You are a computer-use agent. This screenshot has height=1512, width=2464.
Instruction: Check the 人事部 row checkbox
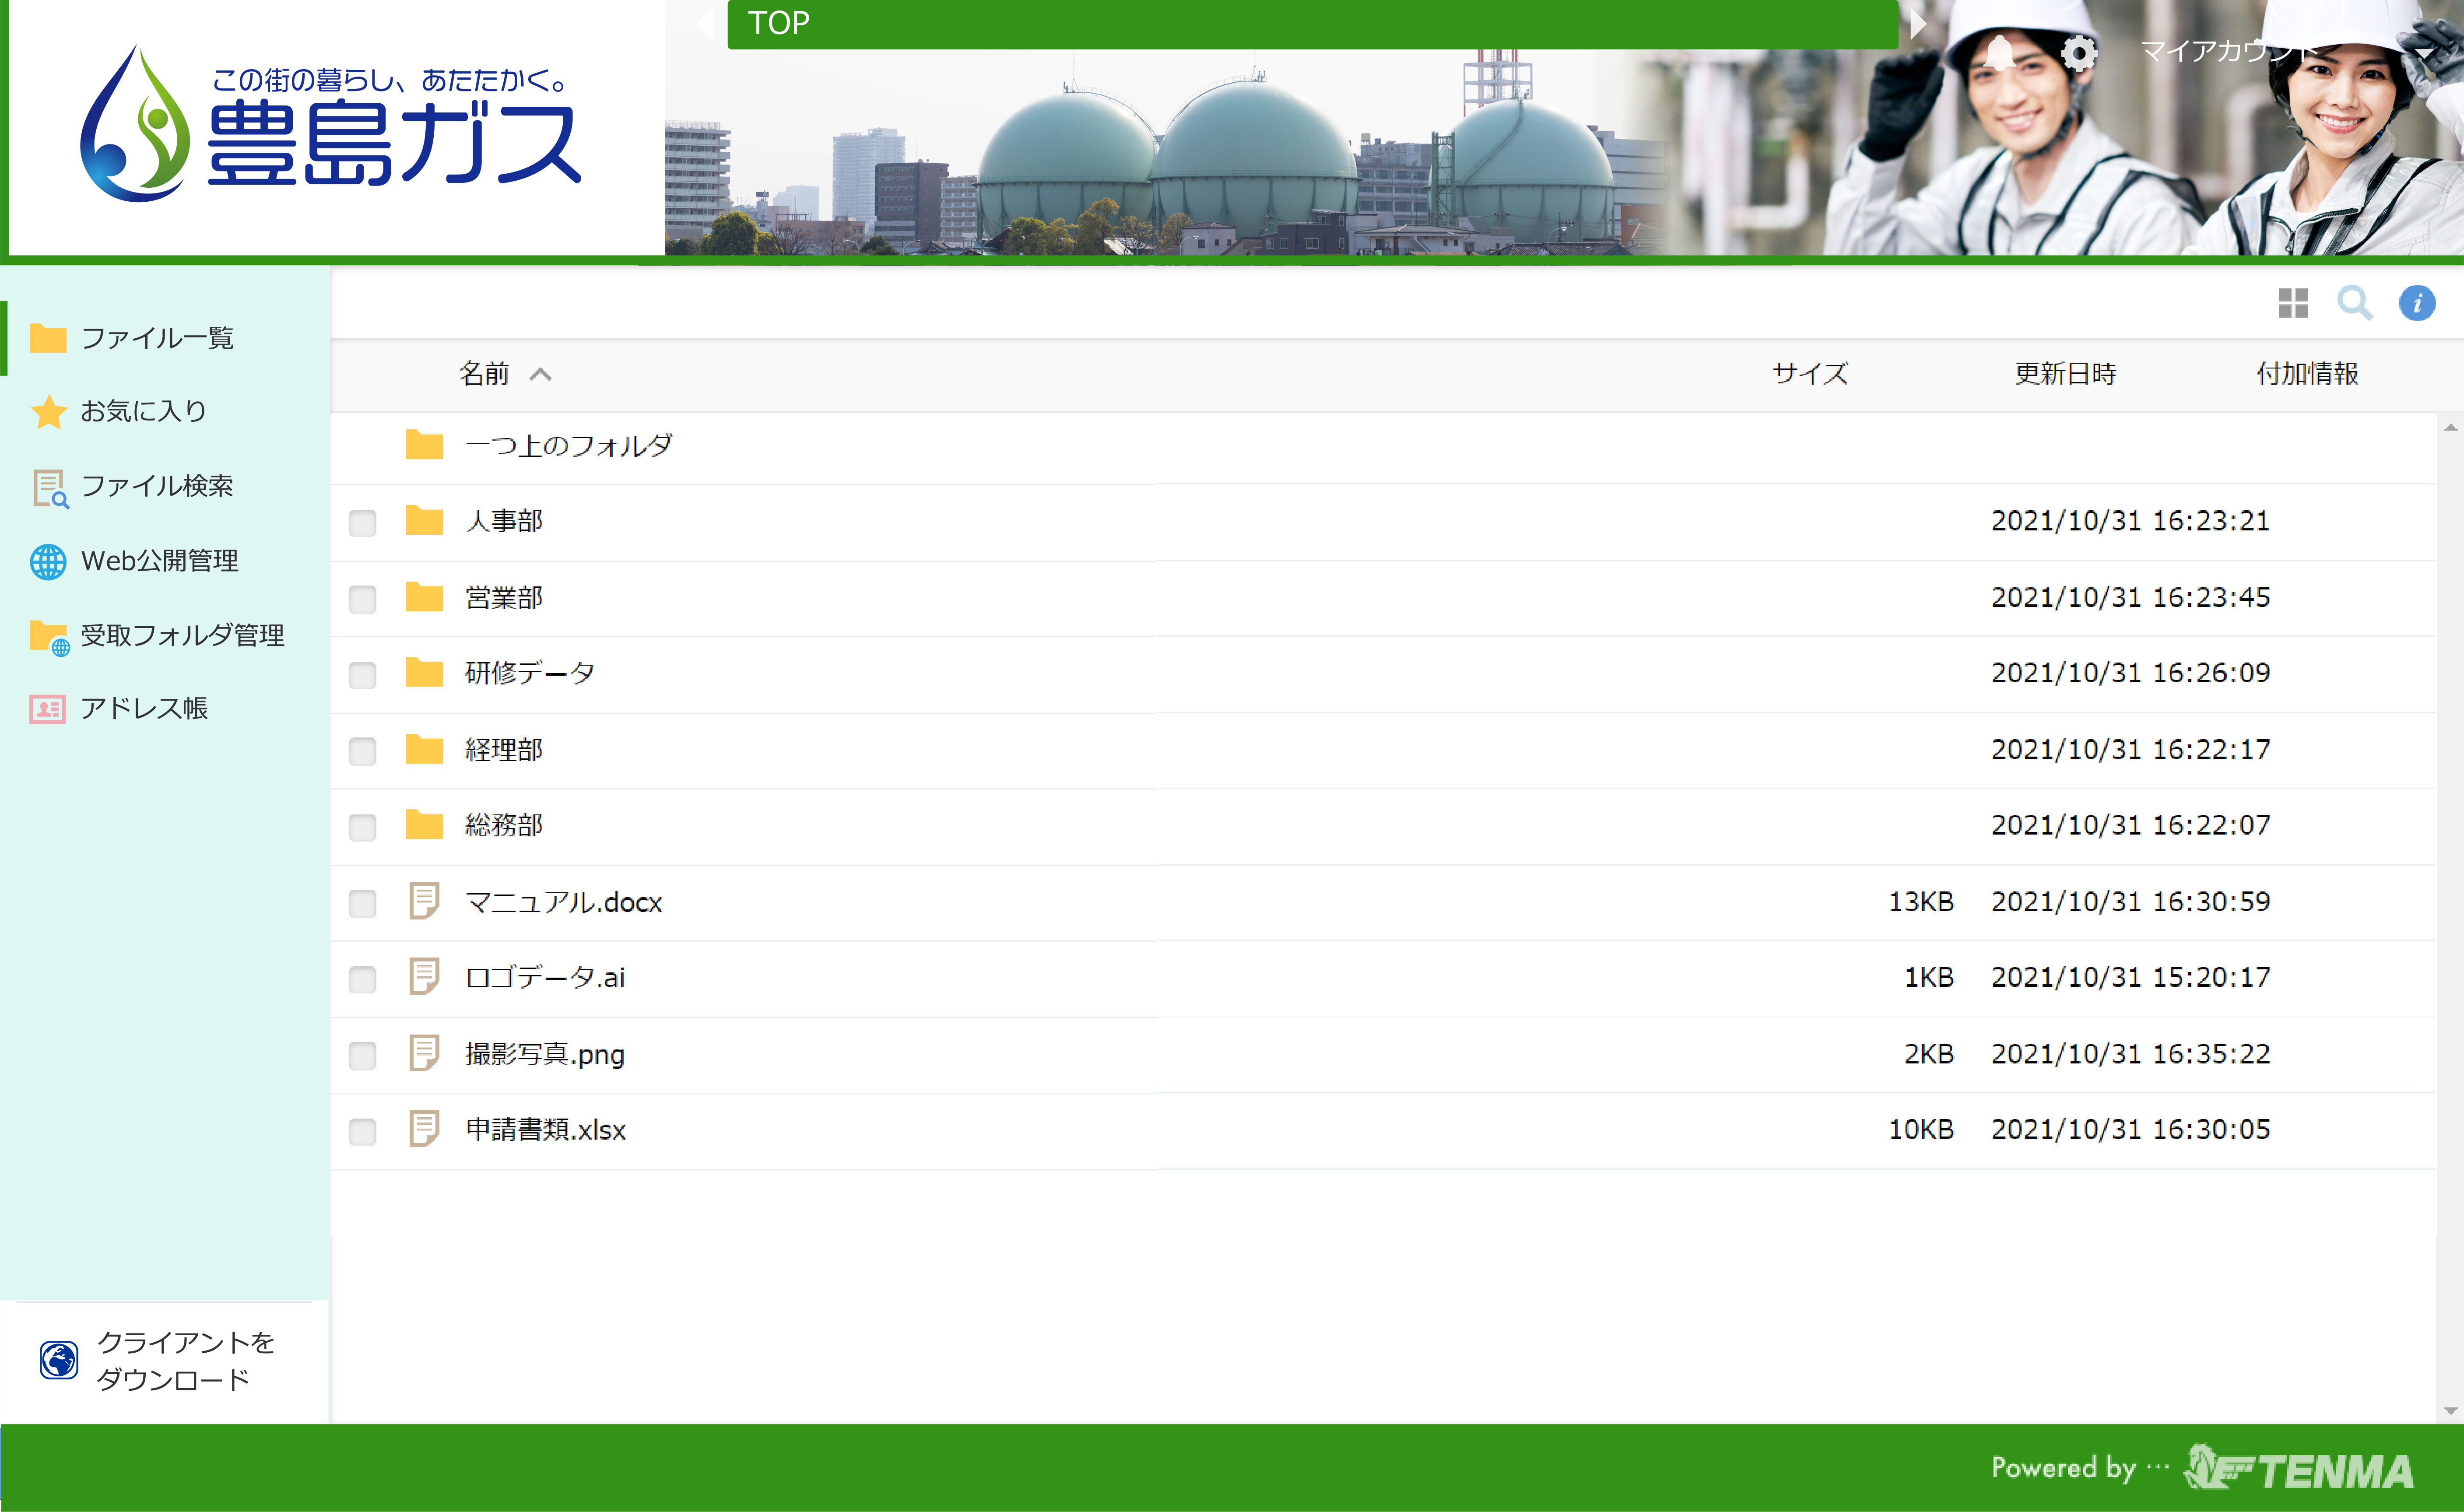point(363,523)
